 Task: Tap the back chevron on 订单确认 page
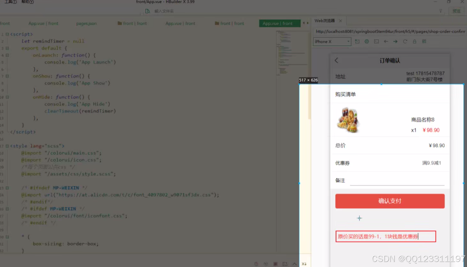tap(336, 60)
